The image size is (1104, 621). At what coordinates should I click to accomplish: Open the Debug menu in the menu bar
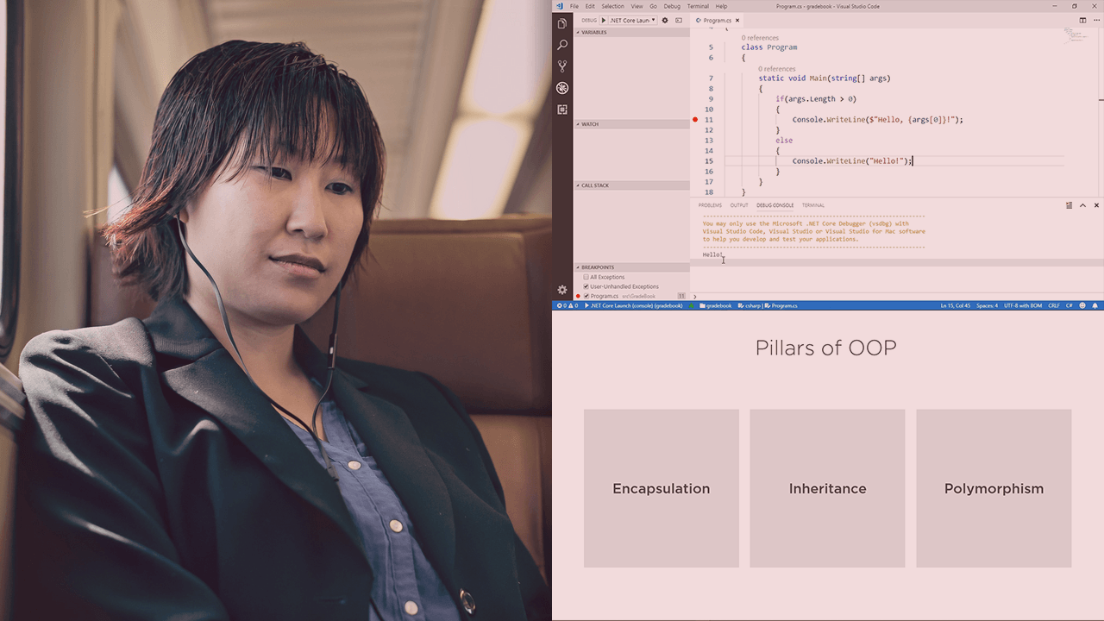(x=672, y=5)
